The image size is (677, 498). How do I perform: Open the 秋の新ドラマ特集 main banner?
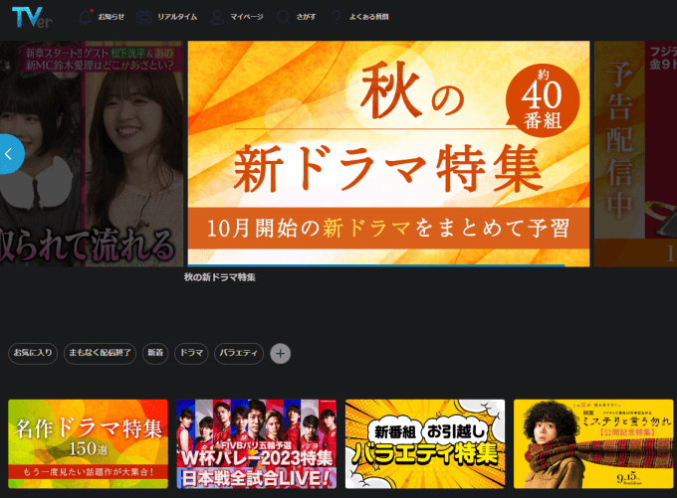[388, 153]
